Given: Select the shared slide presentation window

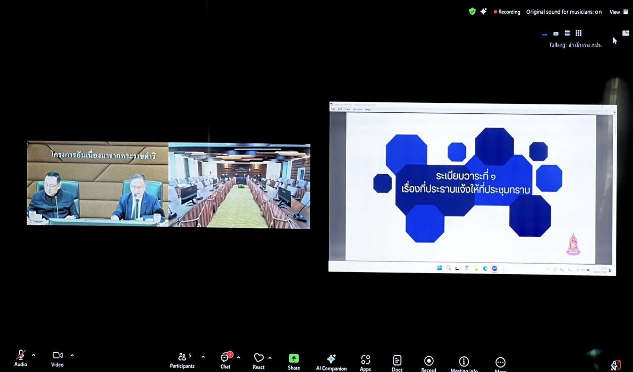Looking at the screenshot, I should click(x=472, y=188).
